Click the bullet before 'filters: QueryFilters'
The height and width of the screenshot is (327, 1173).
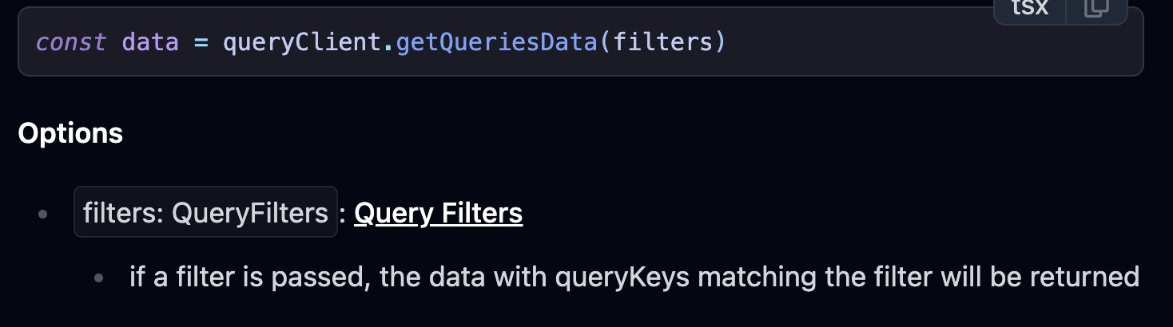click(42, 214)
